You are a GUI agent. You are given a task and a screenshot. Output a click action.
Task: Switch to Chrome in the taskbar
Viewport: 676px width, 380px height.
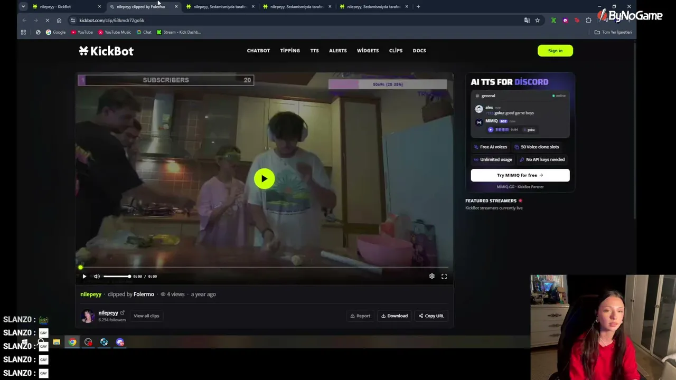[72, 342]
